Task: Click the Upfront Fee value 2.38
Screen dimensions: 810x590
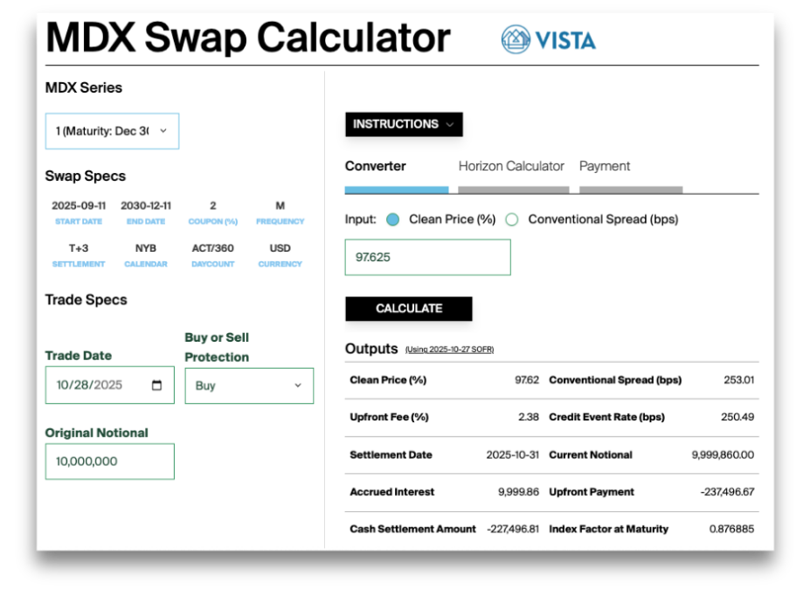Action: 529,417
